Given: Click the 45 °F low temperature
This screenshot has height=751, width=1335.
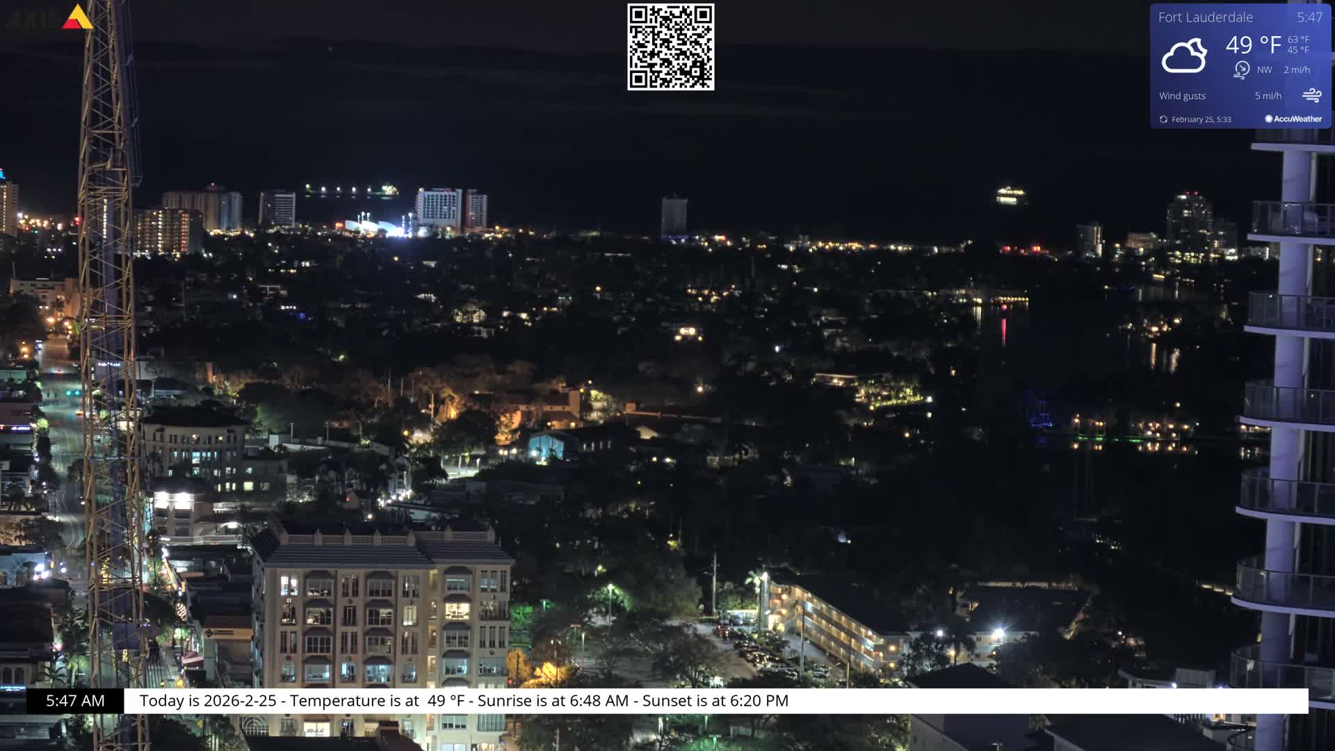Looking at the screenshot, I should click(1298, 50).
